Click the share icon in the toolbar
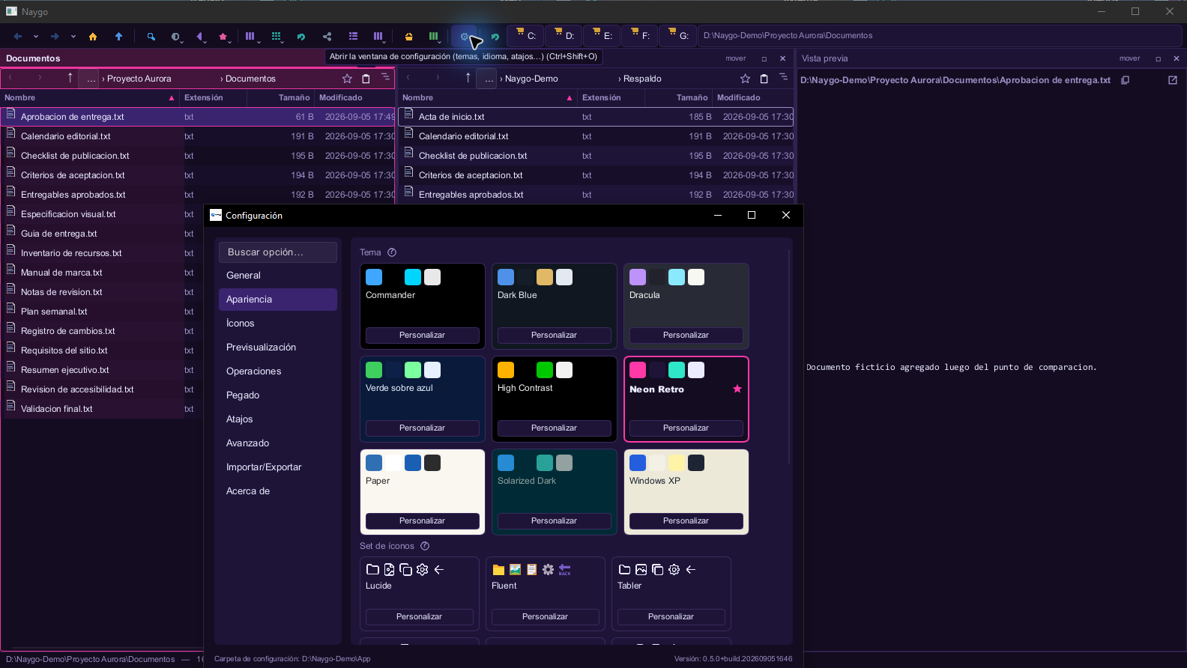The height and width of the screenshot is (668, 1187). [327, 36]
